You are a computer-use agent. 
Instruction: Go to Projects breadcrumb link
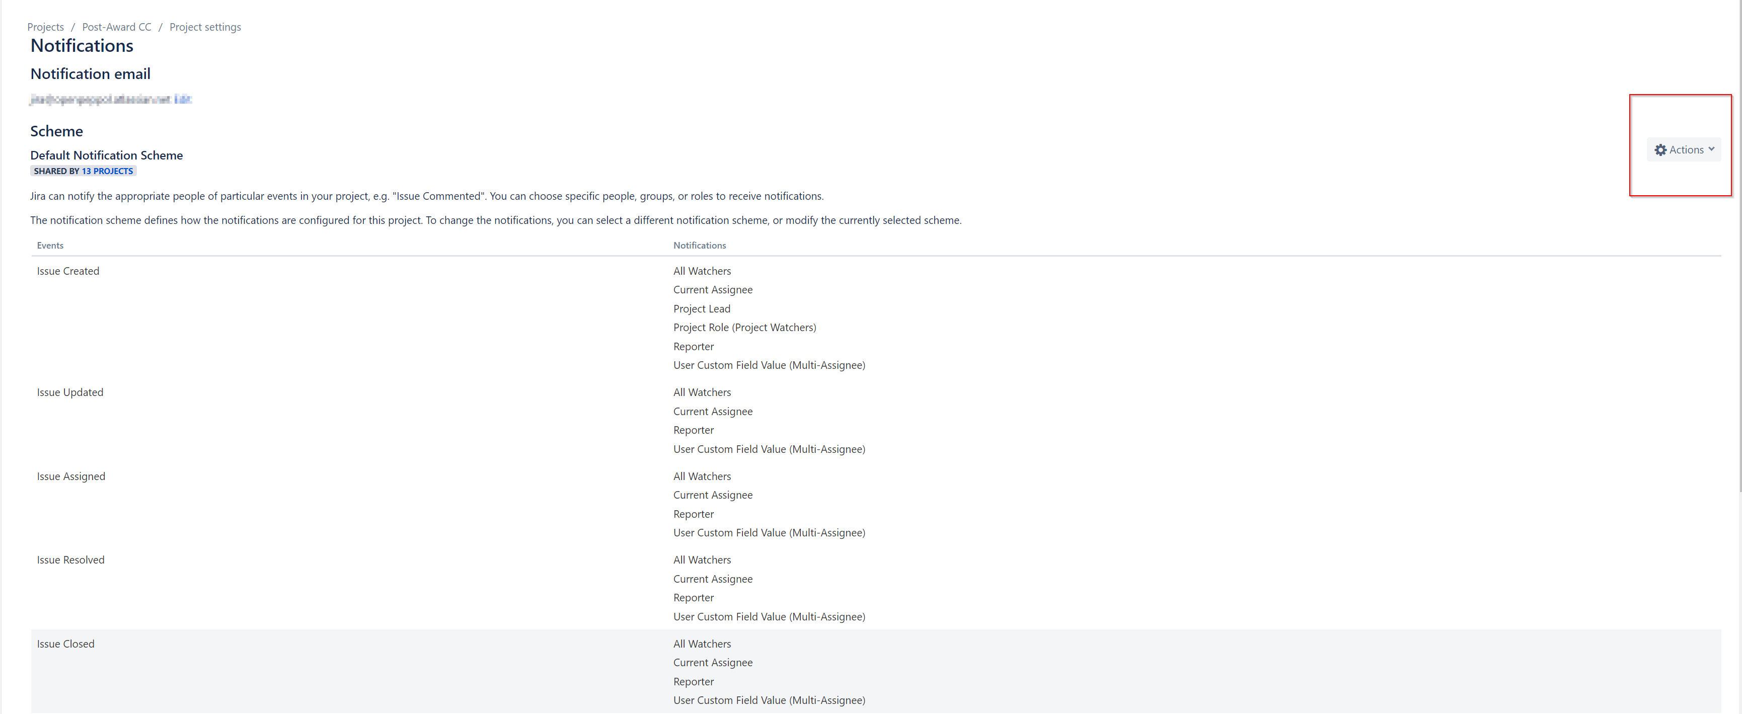coord(45,27)
